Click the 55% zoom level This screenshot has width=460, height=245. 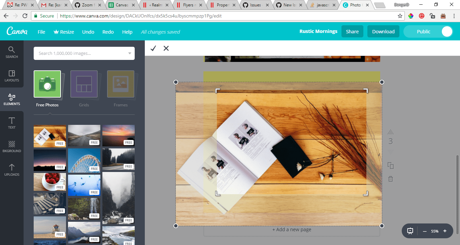coord(435,231)
